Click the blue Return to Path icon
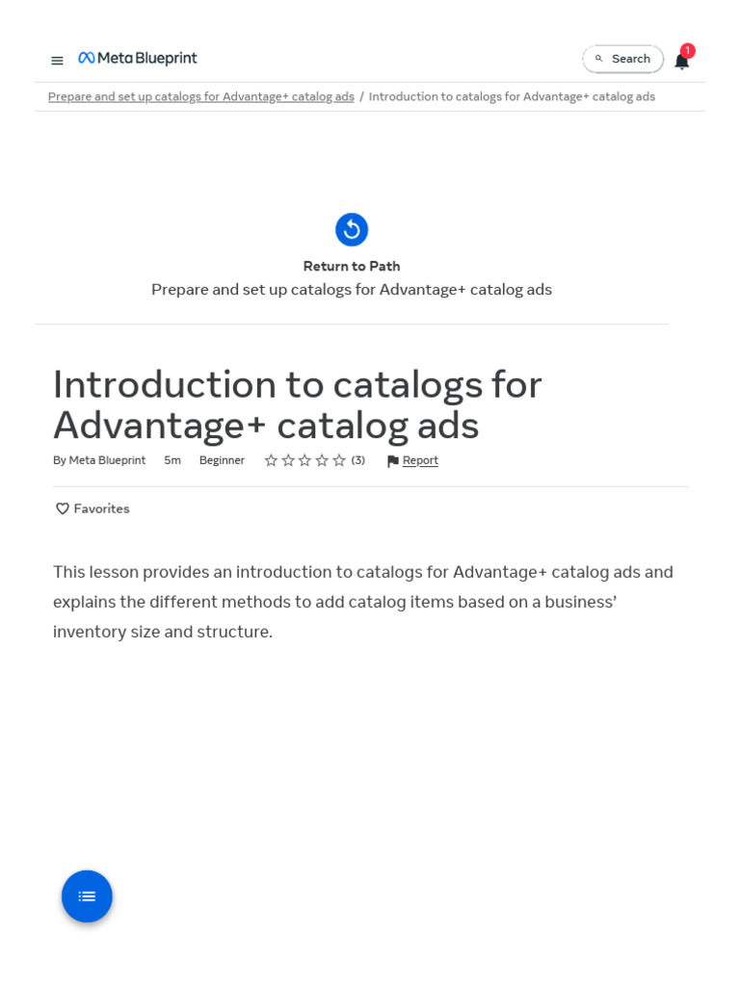The width and height of the screenshot is (740, 986). (x=352, y=229)
